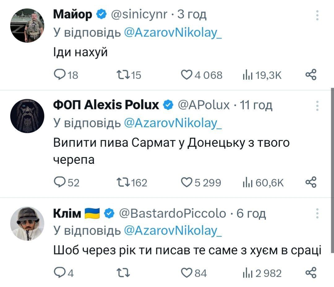Image resolution: width=334 pixels, height=287 pixels.
Task: Like the tweet with 5 299 likes
Action: point(186,182)
